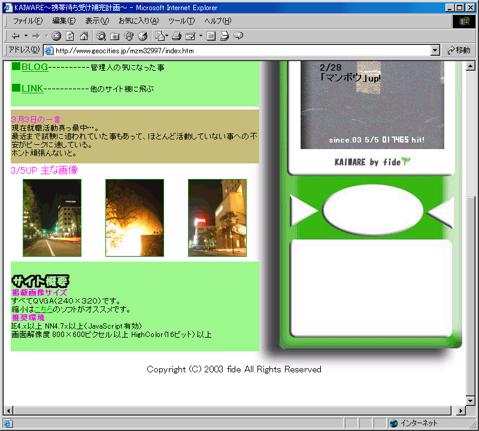Open the Back history dropdown arrow
479x431 pixels.
coord(26,36)
